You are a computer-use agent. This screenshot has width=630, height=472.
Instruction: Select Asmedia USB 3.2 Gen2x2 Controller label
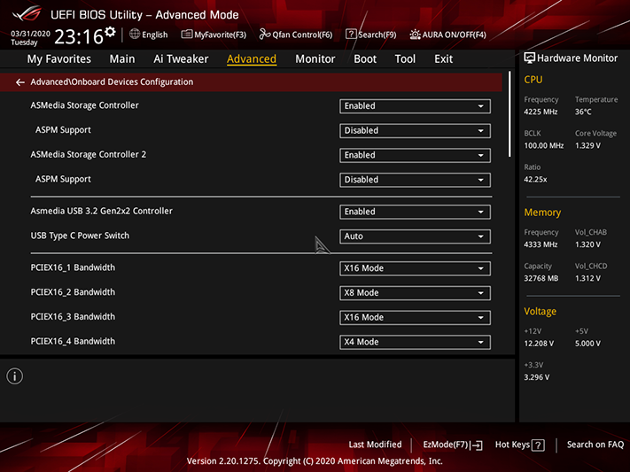click(102, 211)
